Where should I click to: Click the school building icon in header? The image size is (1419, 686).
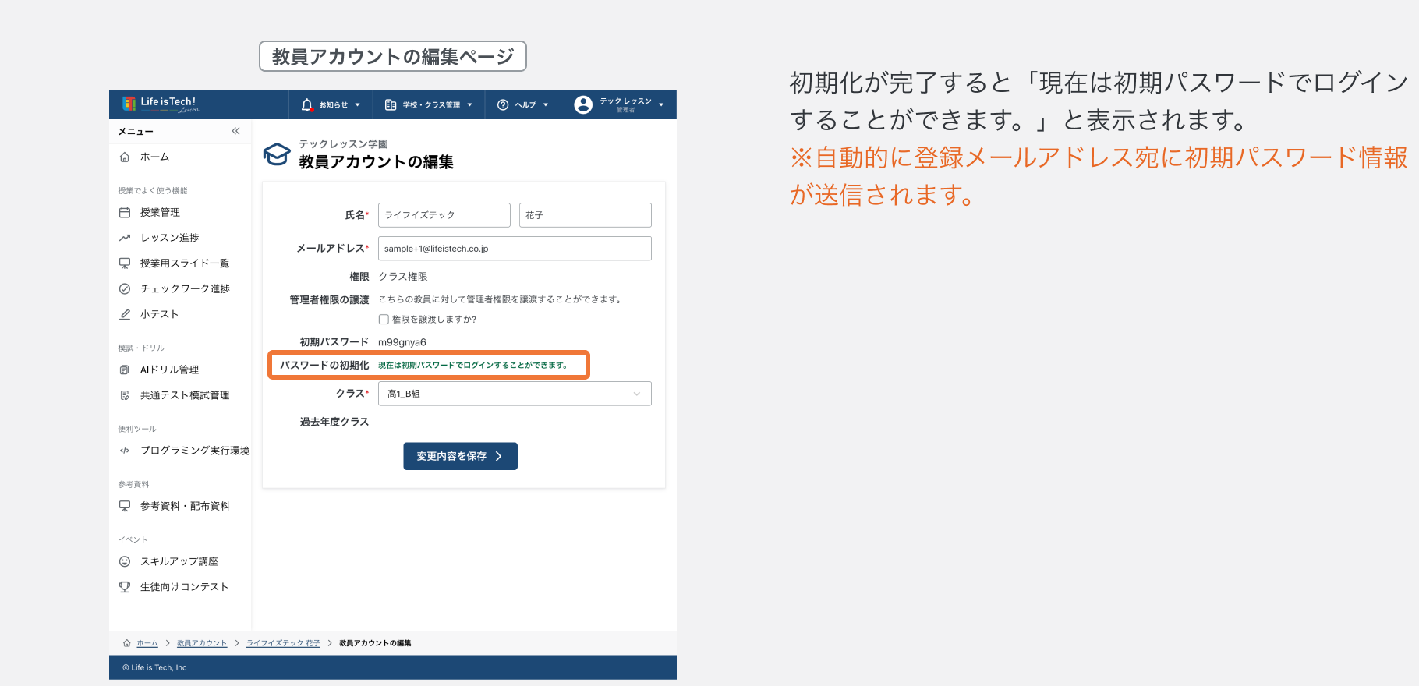point(391,104)
